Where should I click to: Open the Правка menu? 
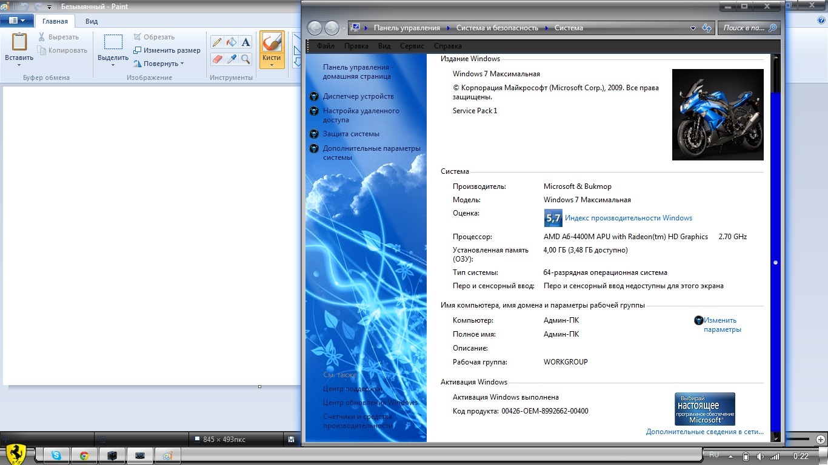pos(356,46)
